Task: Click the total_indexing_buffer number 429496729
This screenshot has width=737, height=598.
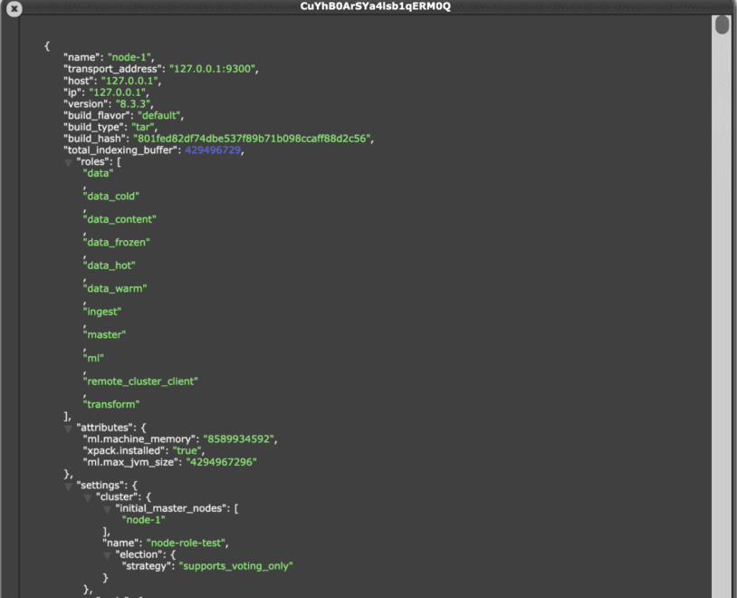Action: tap(213, 150)
